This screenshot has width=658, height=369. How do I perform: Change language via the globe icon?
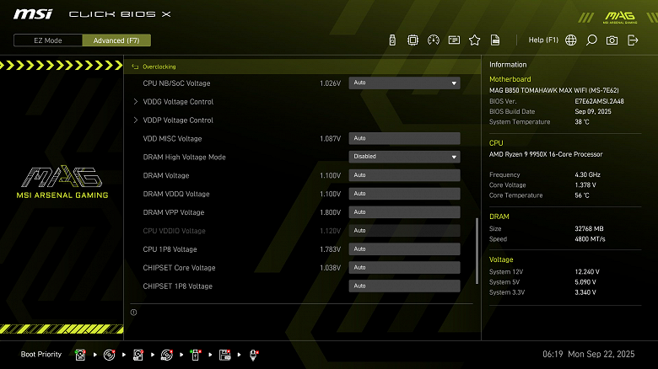pyautogui.click(x=571, y=40)
